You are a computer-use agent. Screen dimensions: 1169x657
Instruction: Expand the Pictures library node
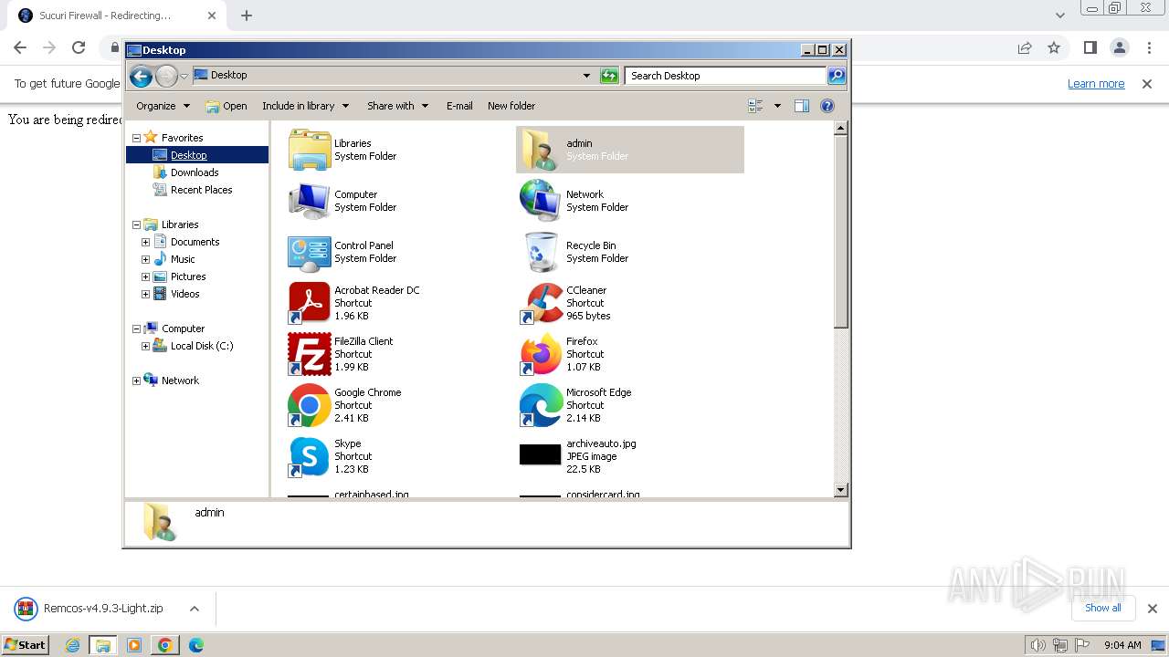[x=145, y=276]
